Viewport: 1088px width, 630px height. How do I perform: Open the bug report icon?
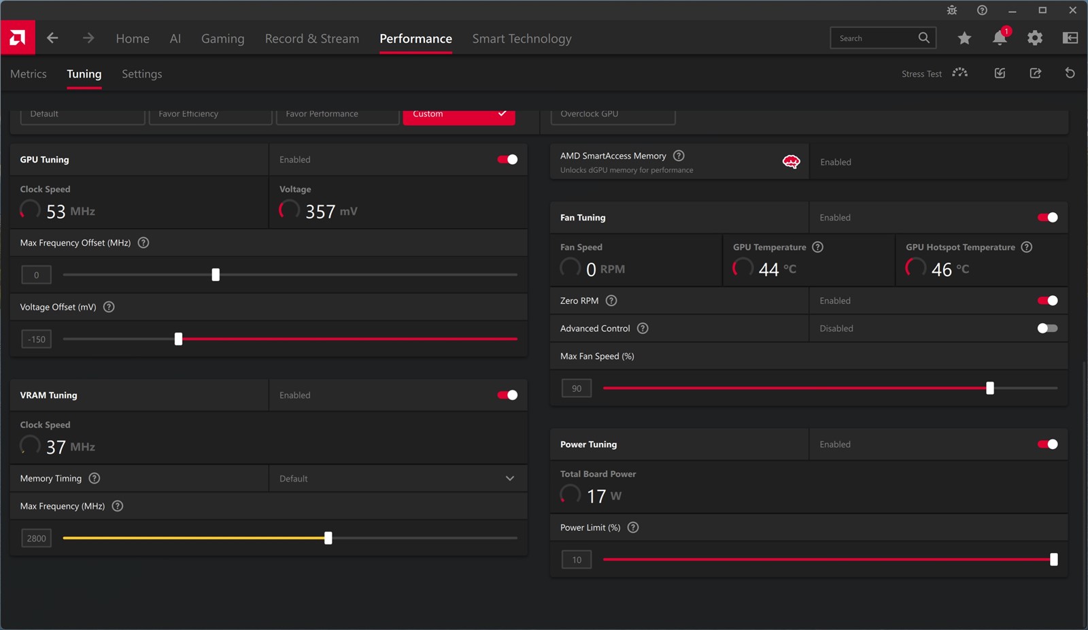tap(952, 10)
